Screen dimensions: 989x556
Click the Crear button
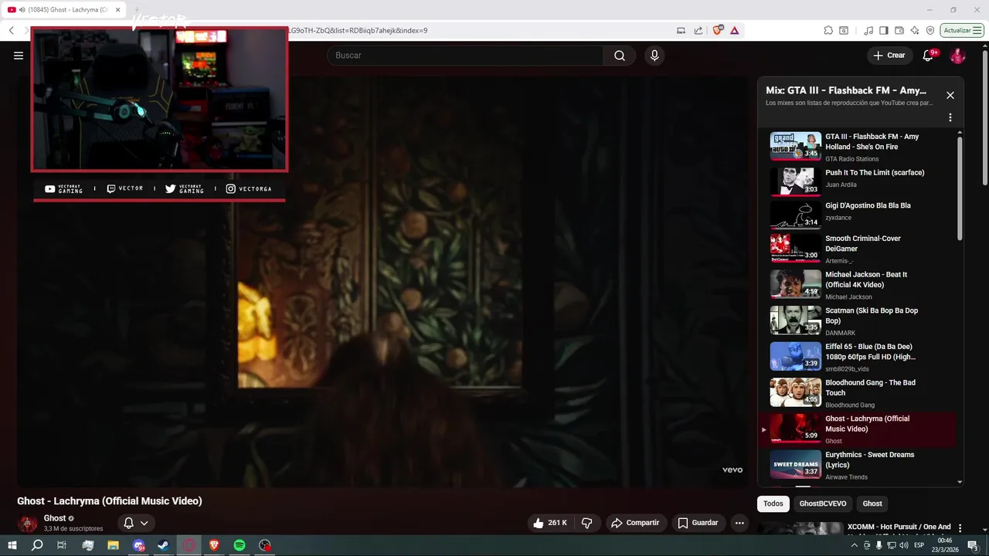[889, 56]
